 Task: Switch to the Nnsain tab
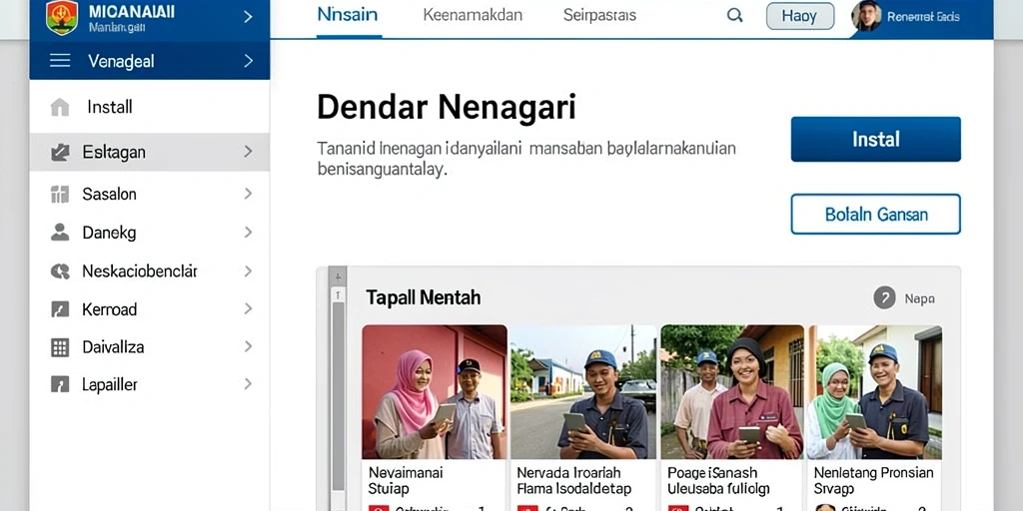[347, 15]
